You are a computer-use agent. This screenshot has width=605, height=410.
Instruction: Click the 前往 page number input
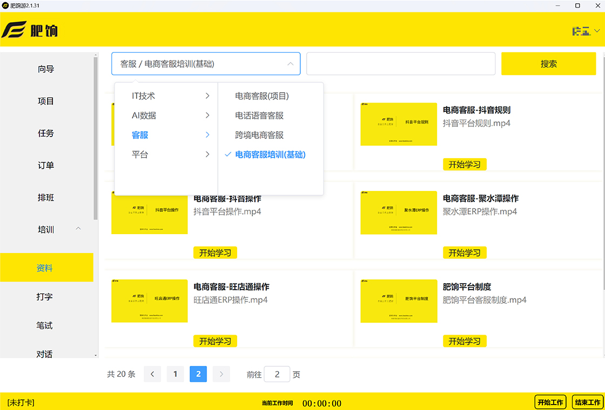point(277,374)
